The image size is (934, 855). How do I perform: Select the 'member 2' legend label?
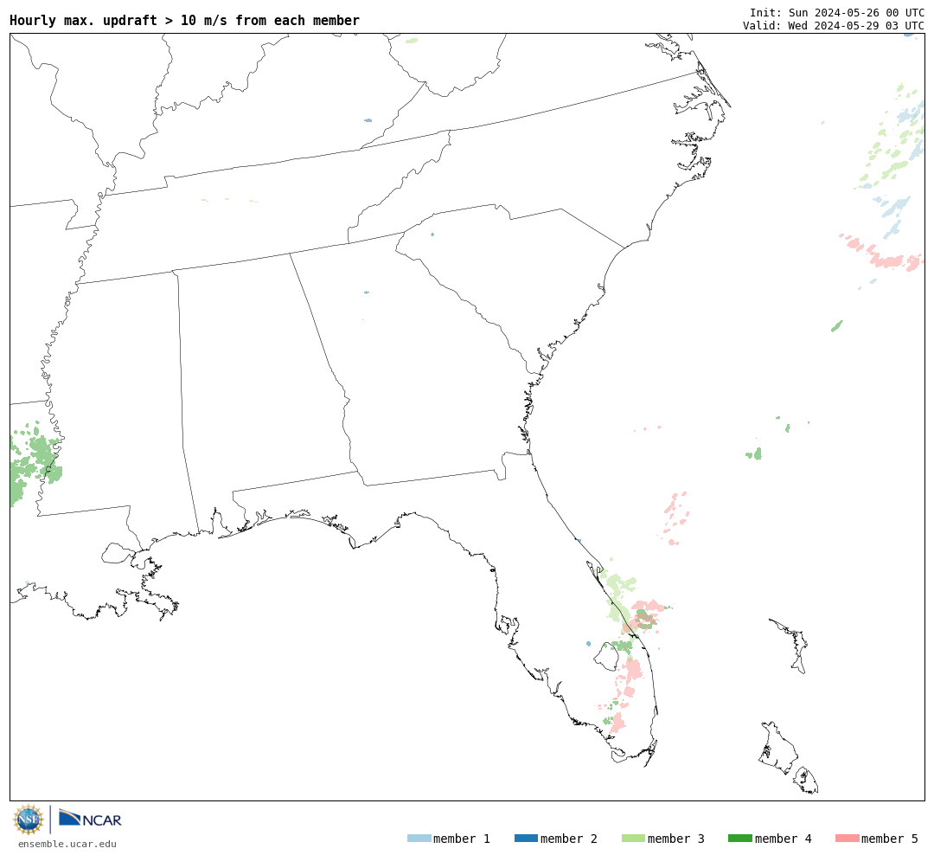coord(569,839)
